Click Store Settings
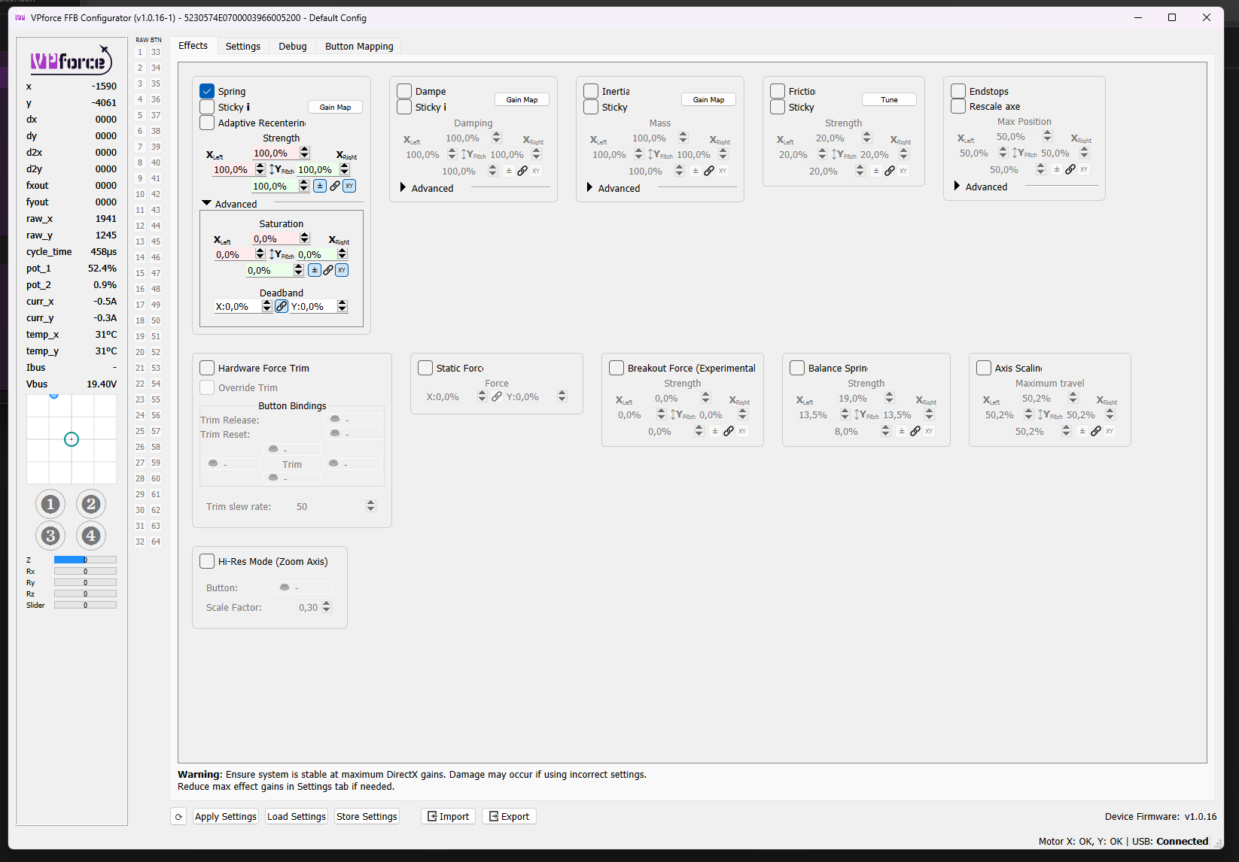This screenshot has width=1239, height=862. pyautogui.click(x=367, y=816)
